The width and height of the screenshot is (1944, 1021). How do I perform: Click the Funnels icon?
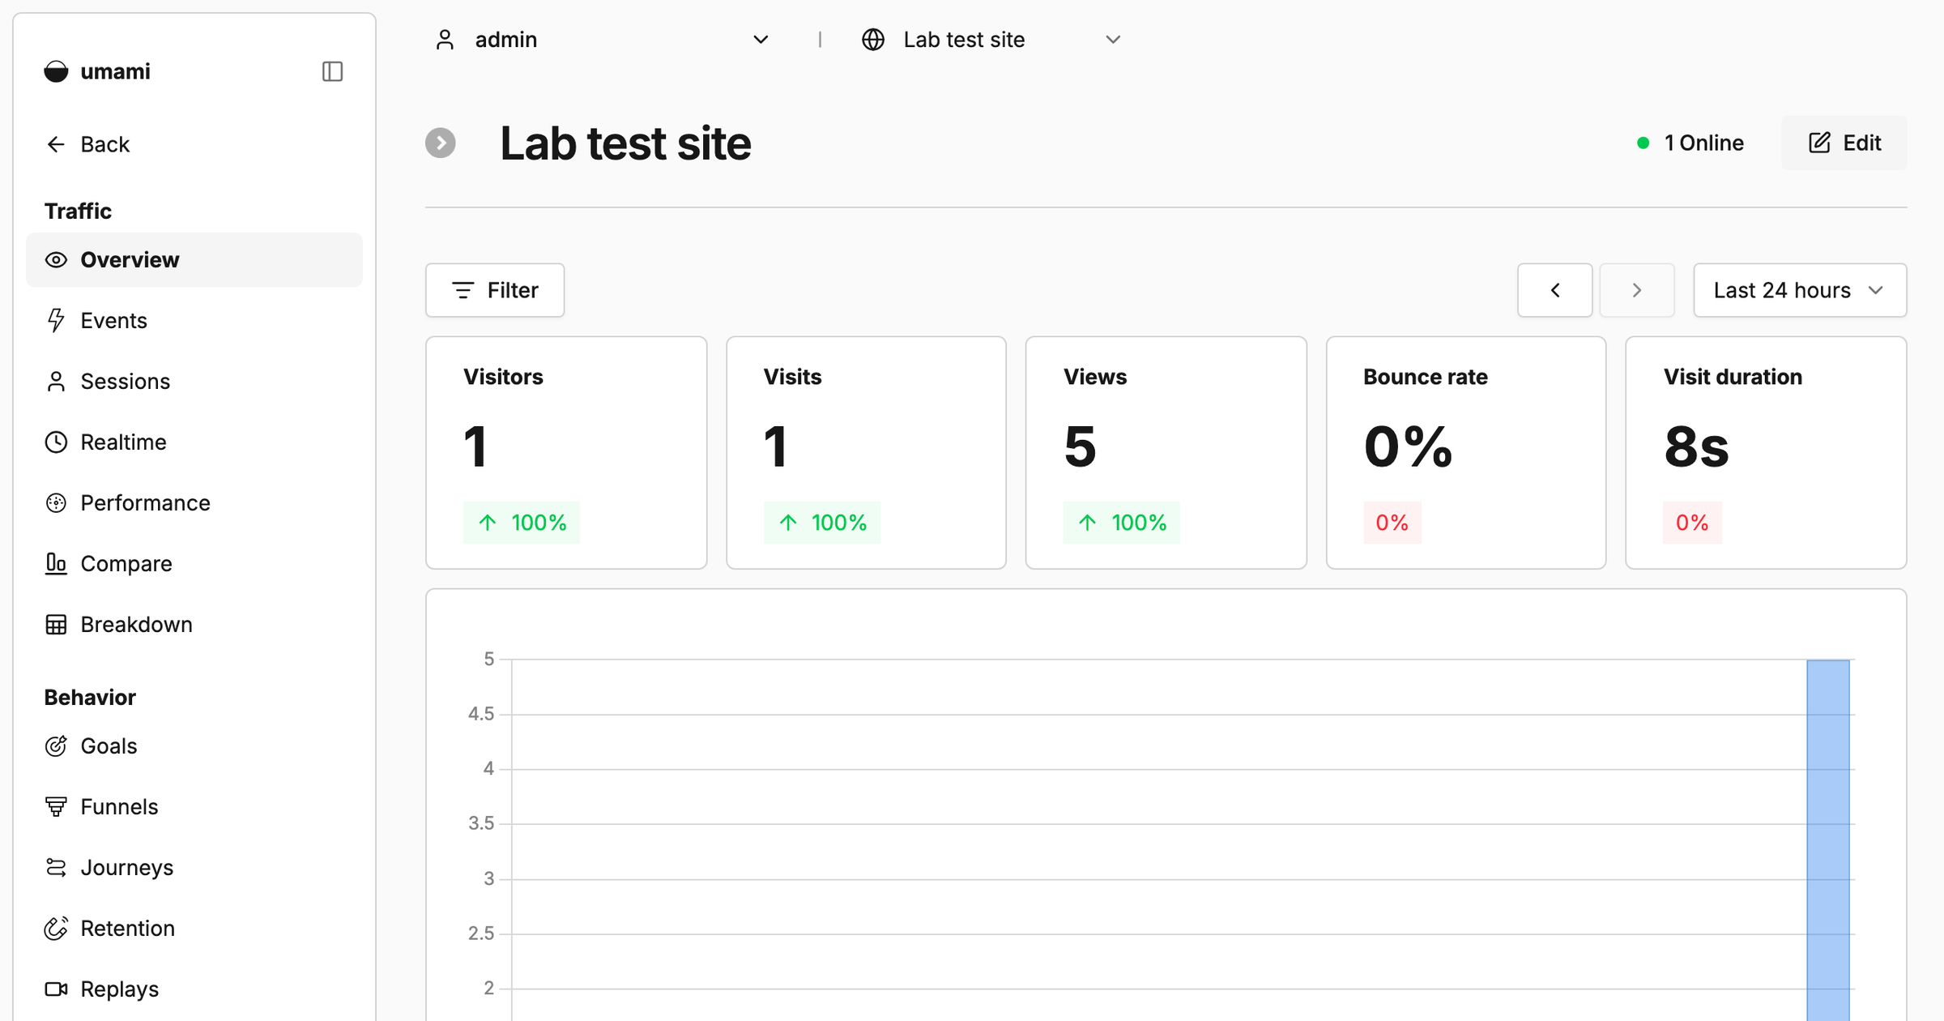56,807
